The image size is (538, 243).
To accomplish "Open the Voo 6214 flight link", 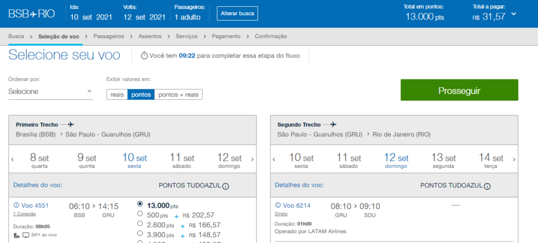I will (296, 206).
